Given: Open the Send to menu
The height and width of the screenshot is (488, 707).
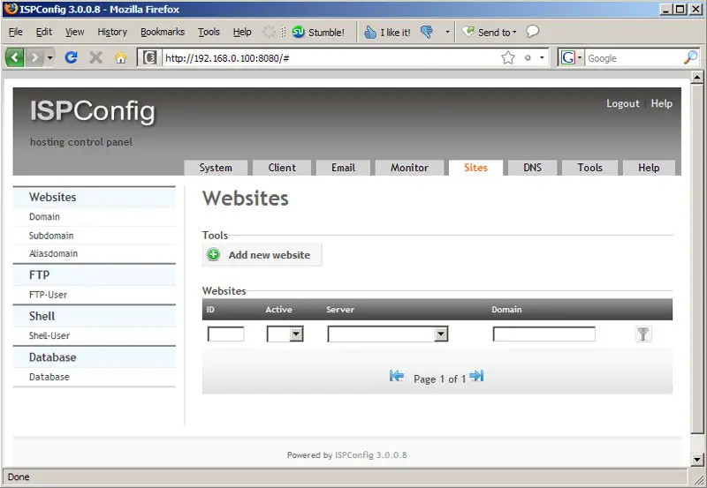Looking at the screenshot, I should point(490,32).
